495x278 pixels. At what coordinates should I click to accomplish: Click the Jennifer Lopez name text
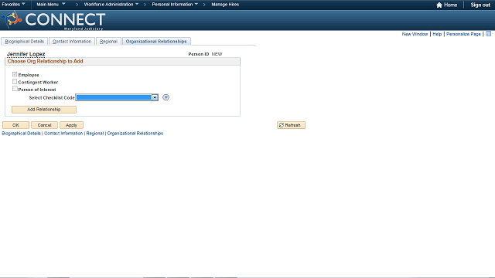[26, 54]
